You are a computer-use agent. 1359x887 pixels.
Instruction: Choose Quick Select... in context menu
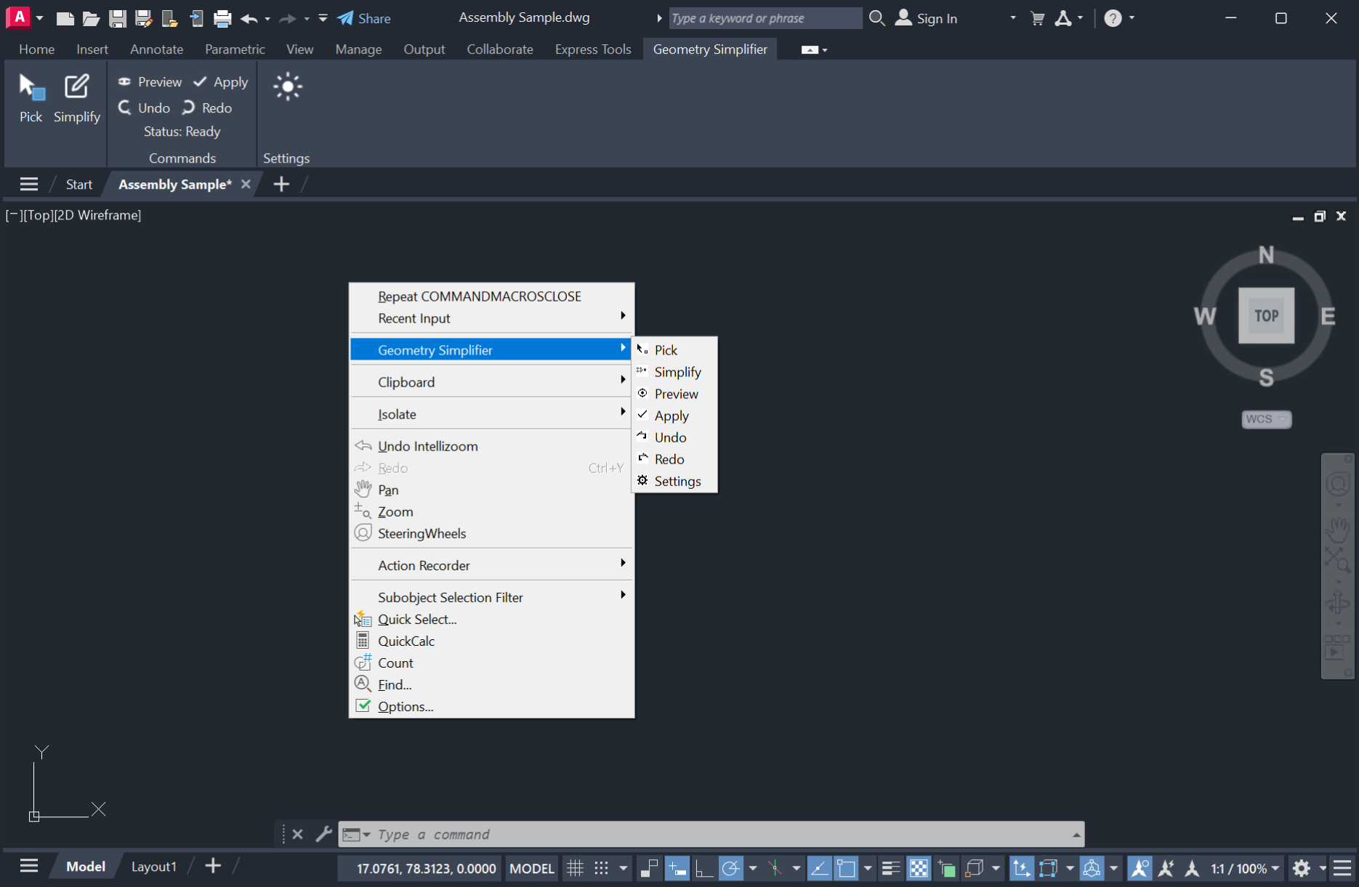coord(491,619)
